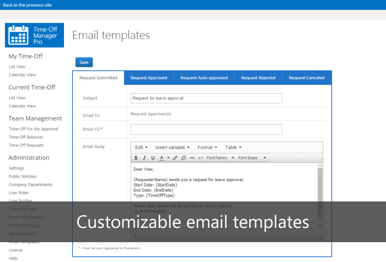Open Calendar View under My Time-Off
This screenshot has height=262, width=386.
click(22, 75)
